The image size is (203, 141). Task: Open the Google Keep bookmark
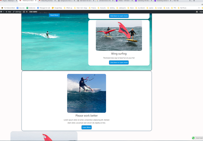pyautogui.click(x=57, y=8)
